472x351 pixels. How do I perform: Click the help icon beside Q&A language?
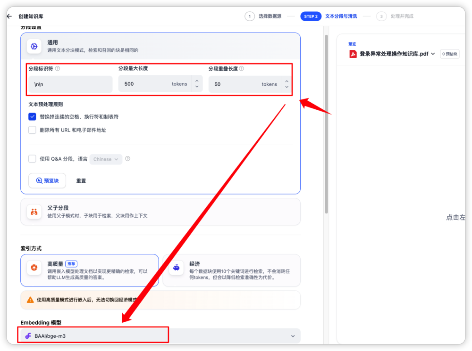click(127, 159)
